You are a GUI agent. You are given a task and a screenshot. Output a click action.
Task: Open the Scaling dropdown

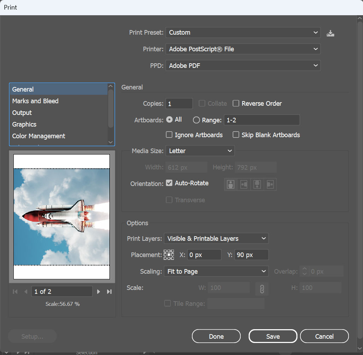(216, 271)
